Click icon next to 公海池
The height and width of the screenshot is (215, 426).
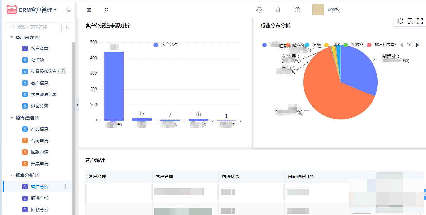25,60
